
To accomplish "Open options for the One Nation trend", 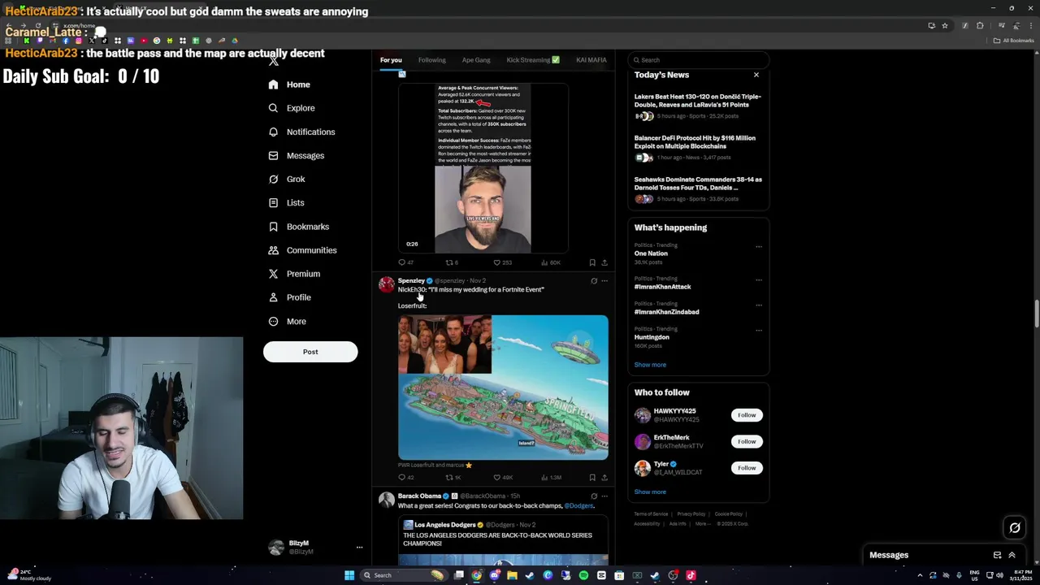I will pyautogui.click(x=759, y=246).
